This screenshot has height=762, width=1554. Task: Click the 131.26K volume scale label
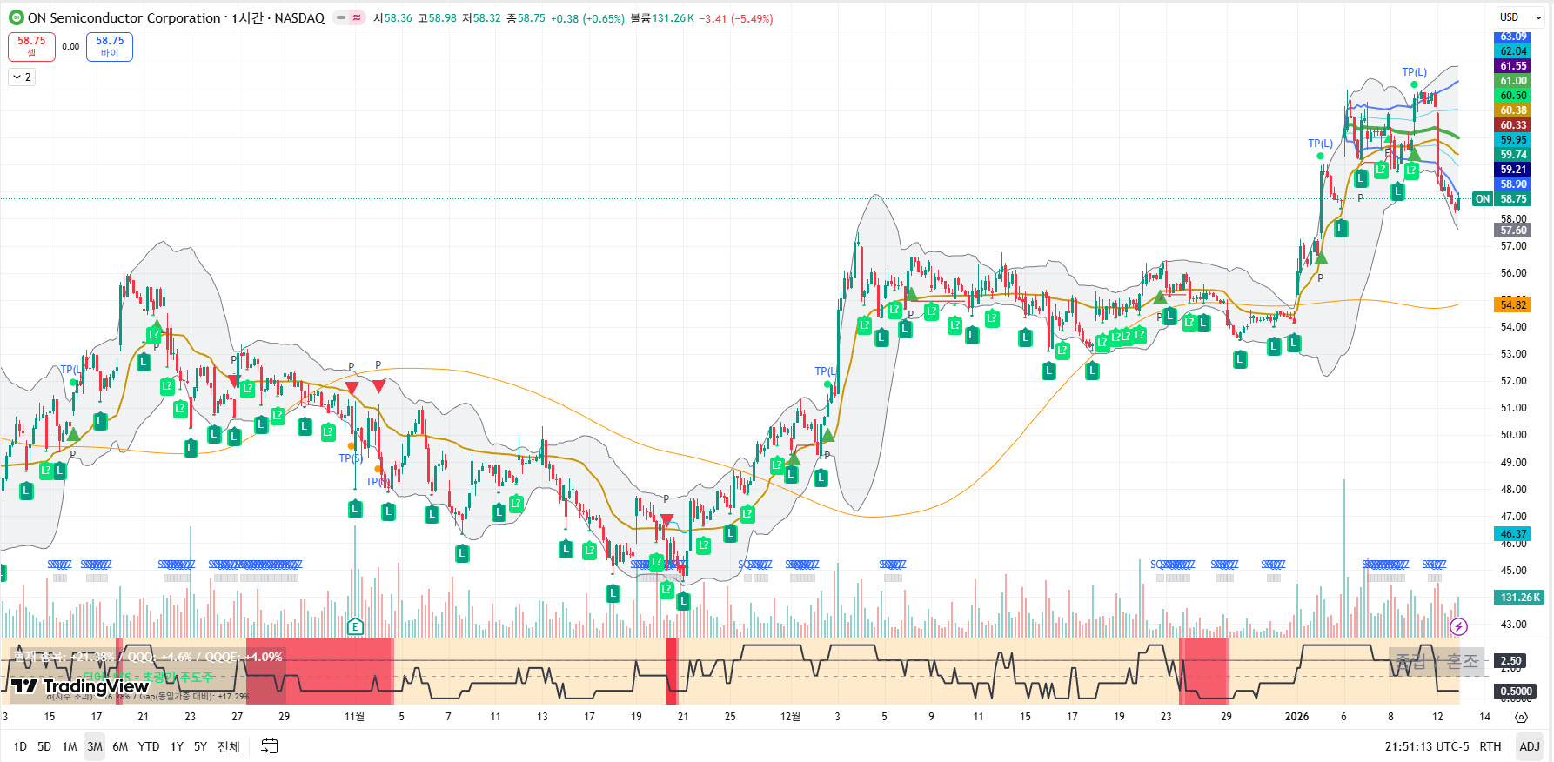(x=1519, y=598)
